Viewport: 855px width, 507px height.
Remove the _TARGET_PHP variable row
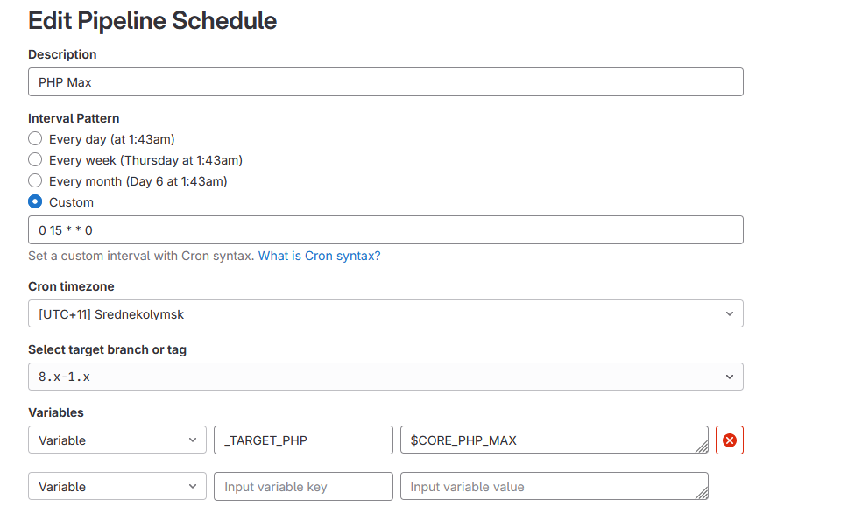pos(730,440)
